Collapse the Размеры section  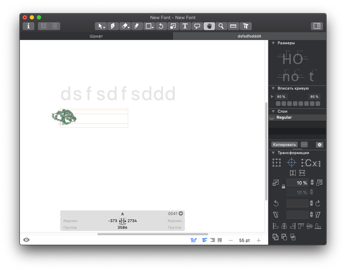click(x=273, y=43)
